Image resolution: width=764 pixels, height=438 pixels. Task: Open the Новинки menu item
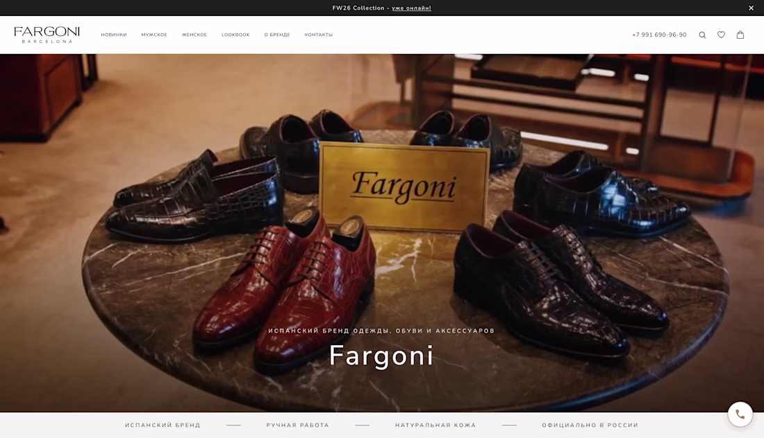[114, 35]
